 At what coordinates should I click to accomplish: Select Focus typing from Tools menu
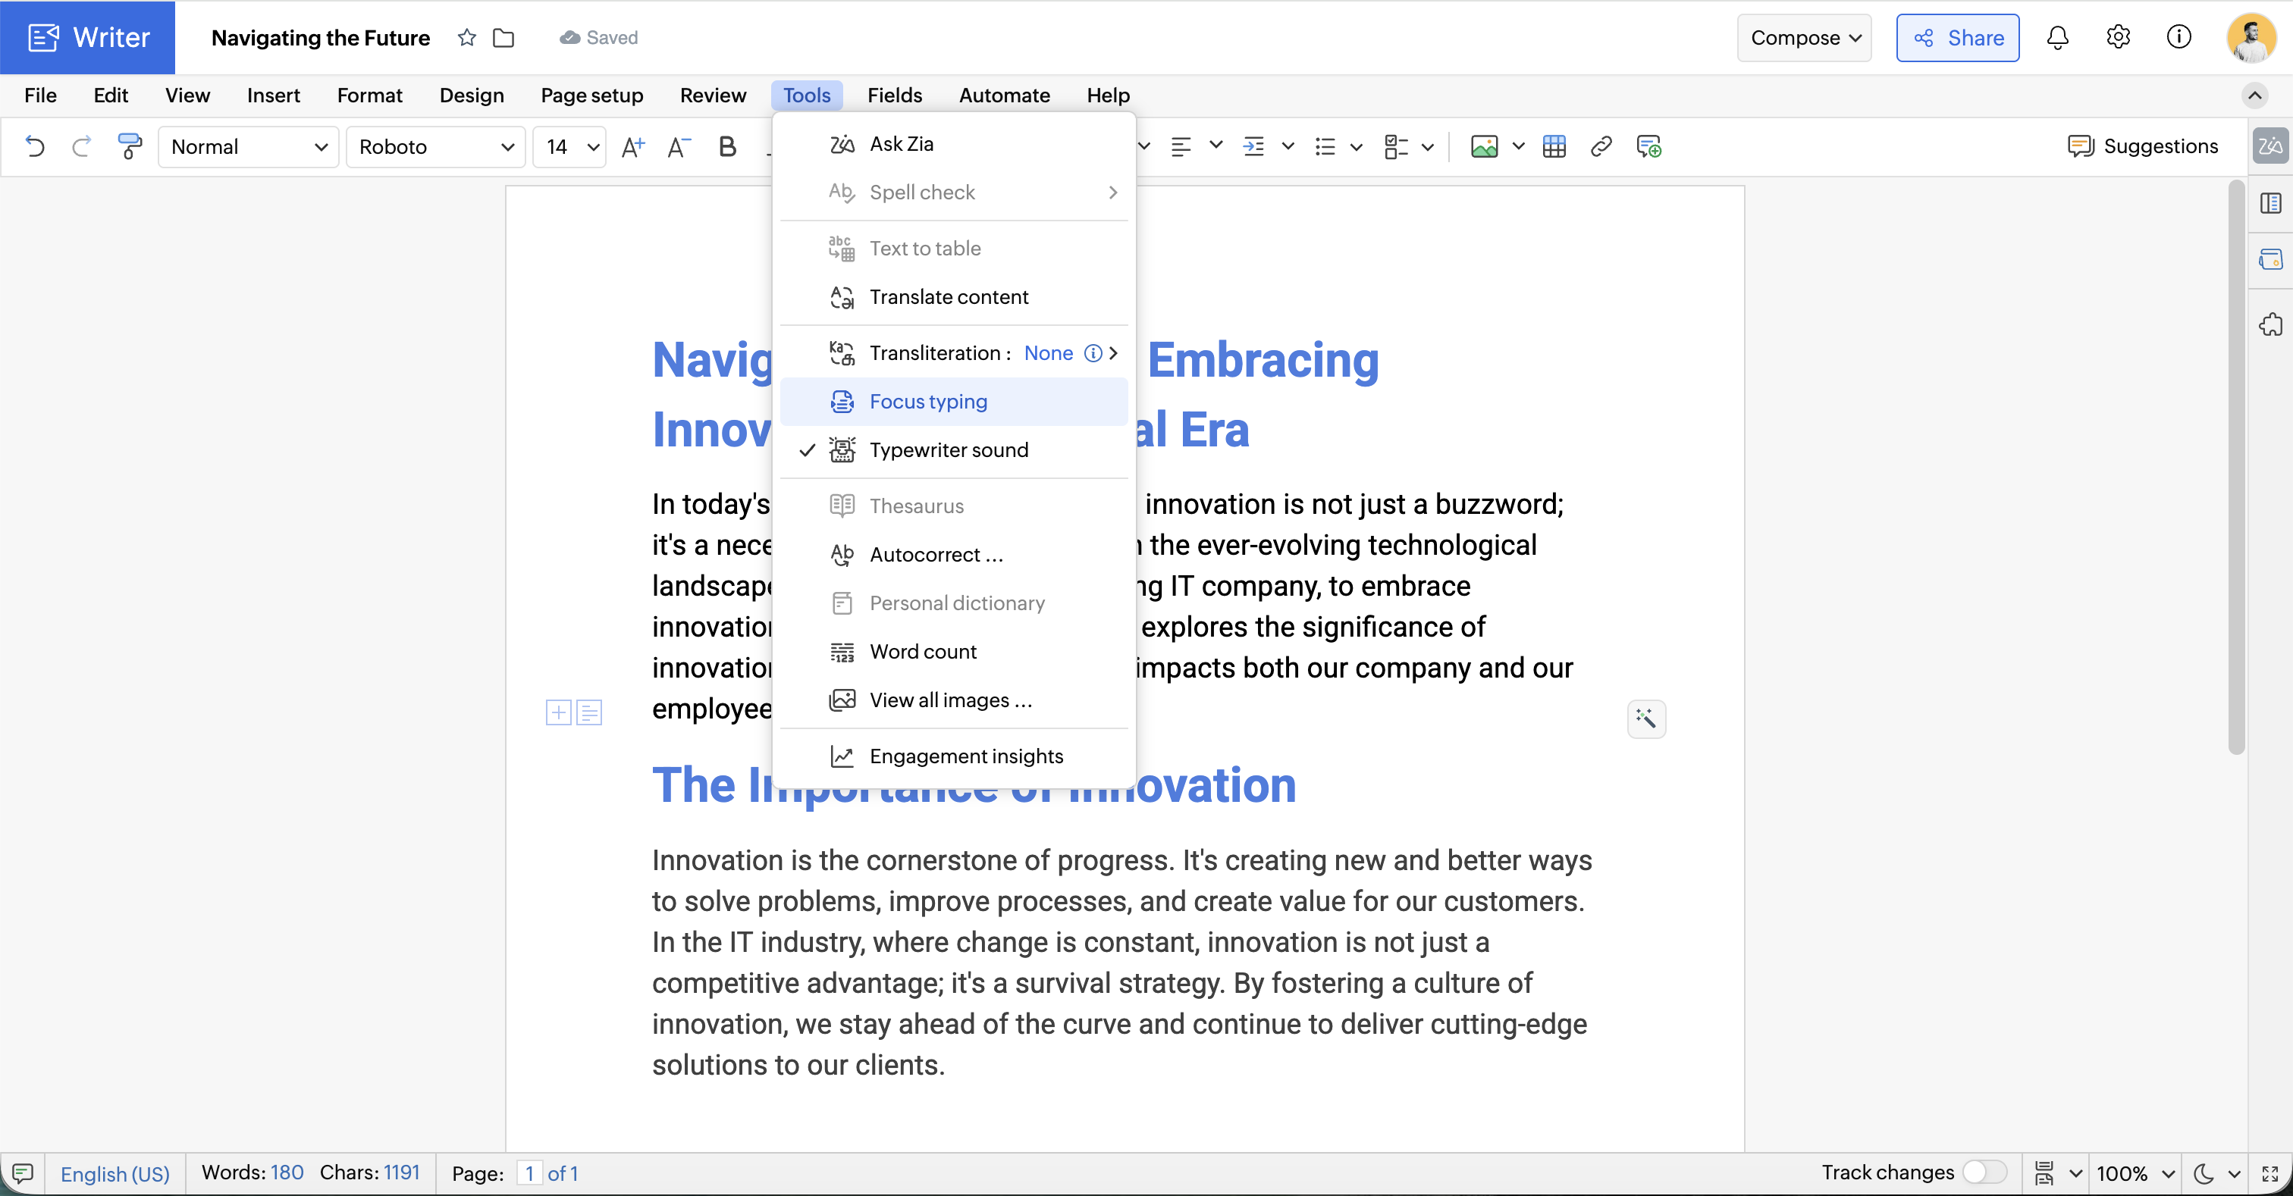(x=927, y=402)
